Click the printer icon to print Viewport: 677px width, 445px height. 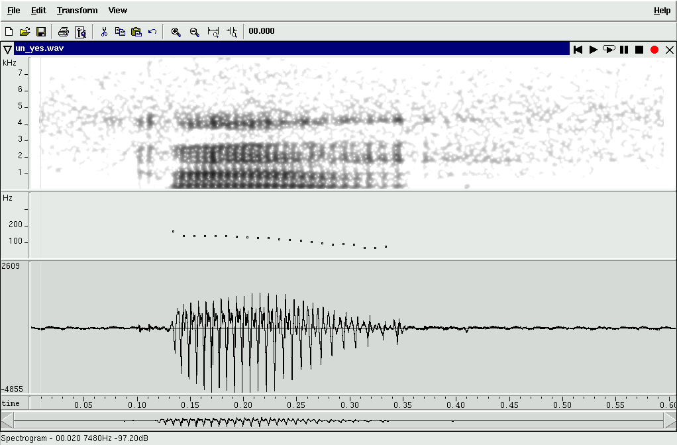(x=64, y=32)
